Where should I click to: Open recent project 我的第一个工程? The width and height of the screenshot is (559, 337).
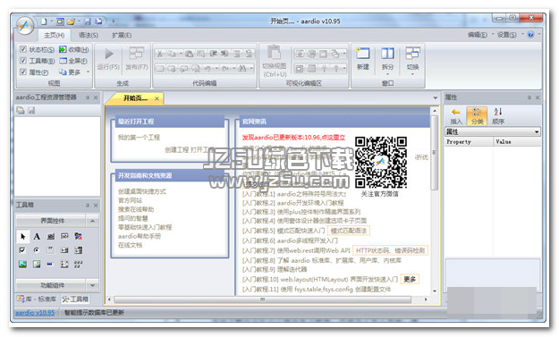139,138
